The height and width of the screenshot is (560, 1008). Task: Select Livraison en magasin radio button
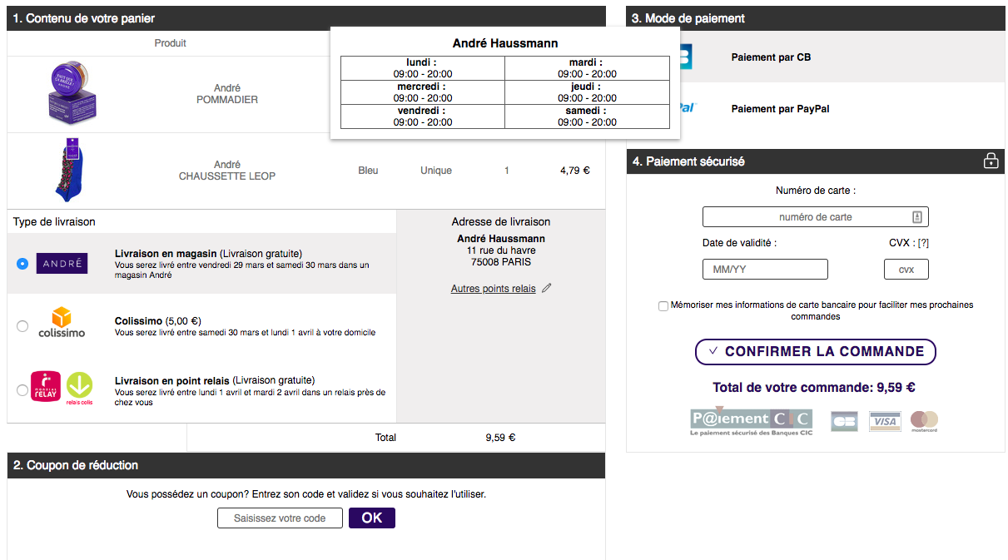(x=22, y=264)
